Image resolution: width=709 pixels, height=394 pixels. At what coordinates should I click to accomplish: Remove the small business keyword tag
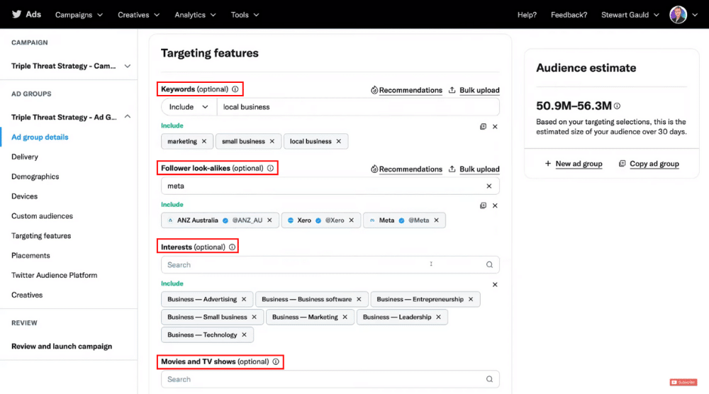click(272, 142)
